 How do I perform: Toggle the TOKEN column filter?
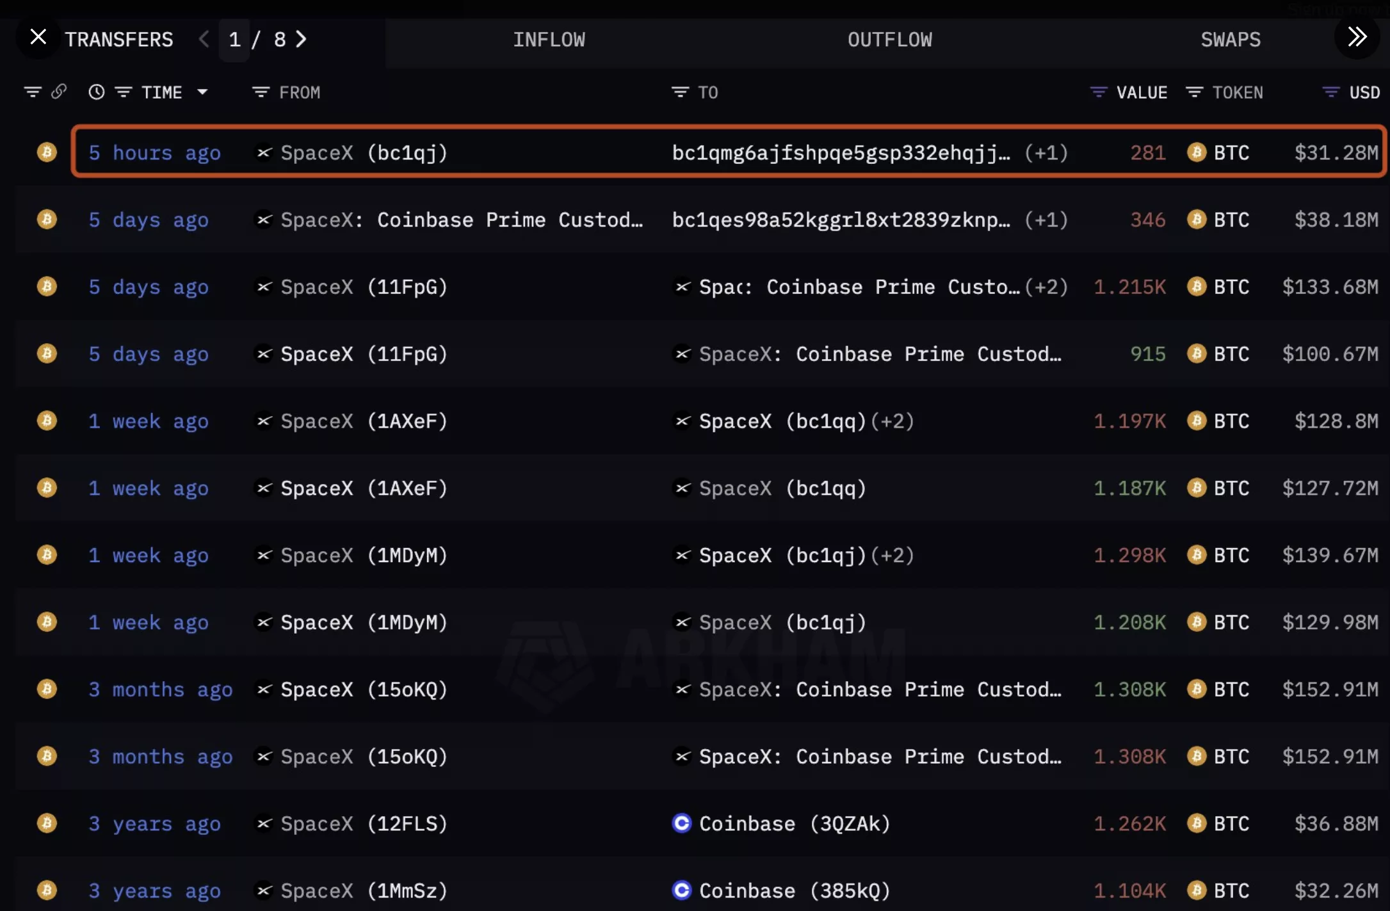1195,92
